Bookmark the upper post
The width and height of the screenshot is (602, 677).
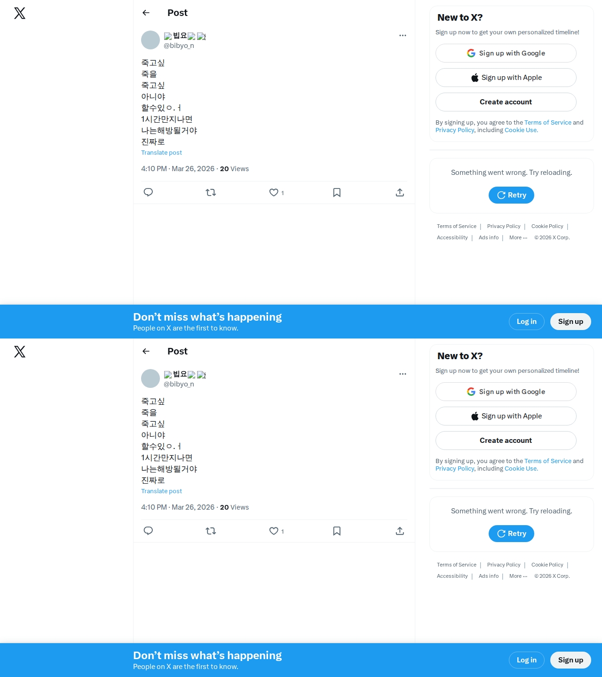[337, 192]
